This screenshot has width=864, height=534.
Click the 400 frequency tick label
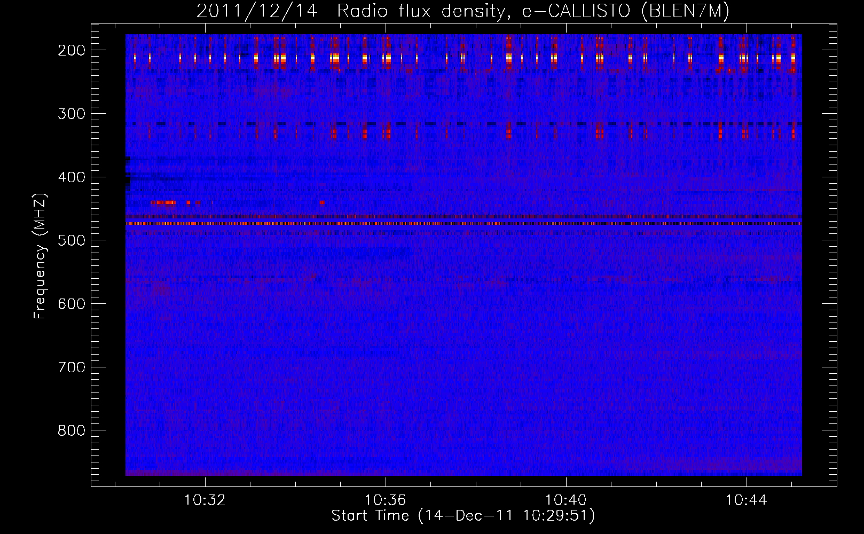pyautogui.click(x=70, y=177)
